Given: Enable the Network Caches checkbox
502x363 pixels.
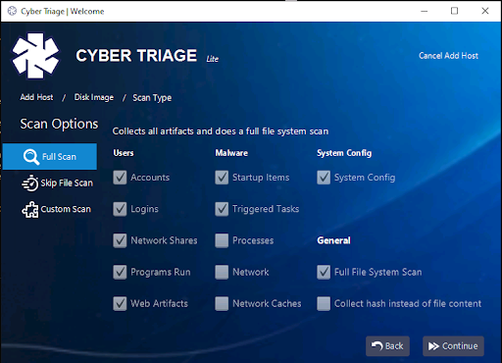Looking at the screenshot, I should 222,303.
